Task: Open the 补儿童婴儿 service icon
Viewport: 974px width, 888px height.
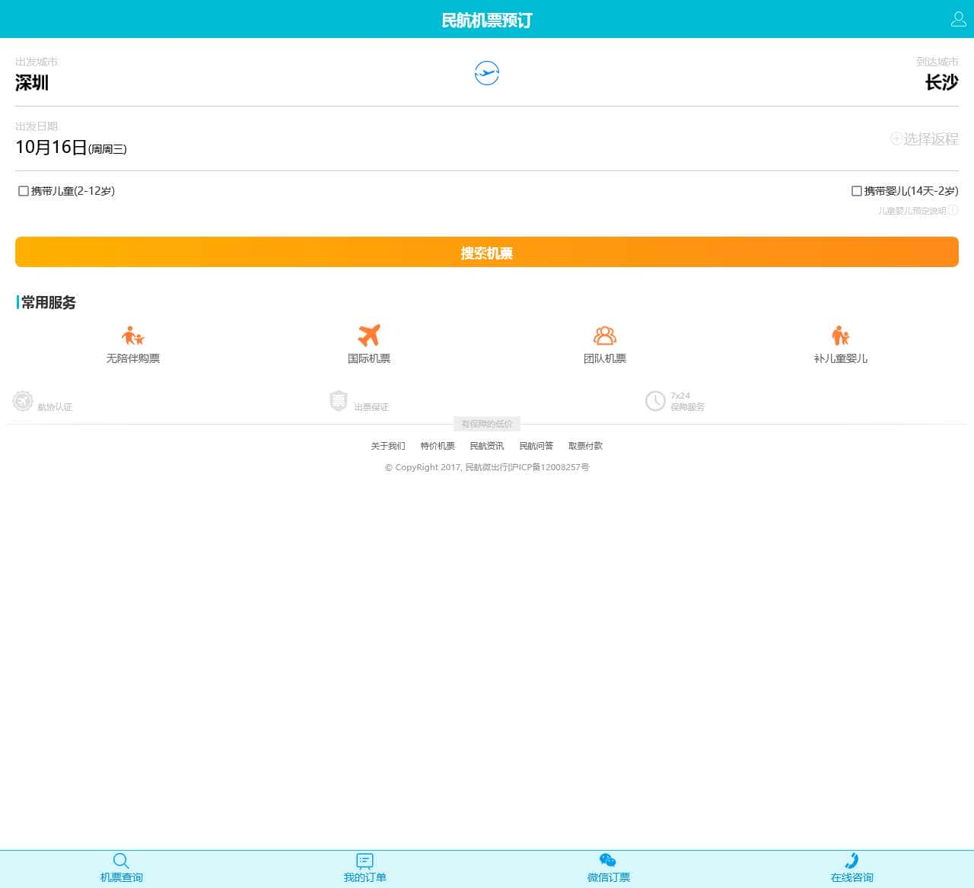Action: coord(841,336)
